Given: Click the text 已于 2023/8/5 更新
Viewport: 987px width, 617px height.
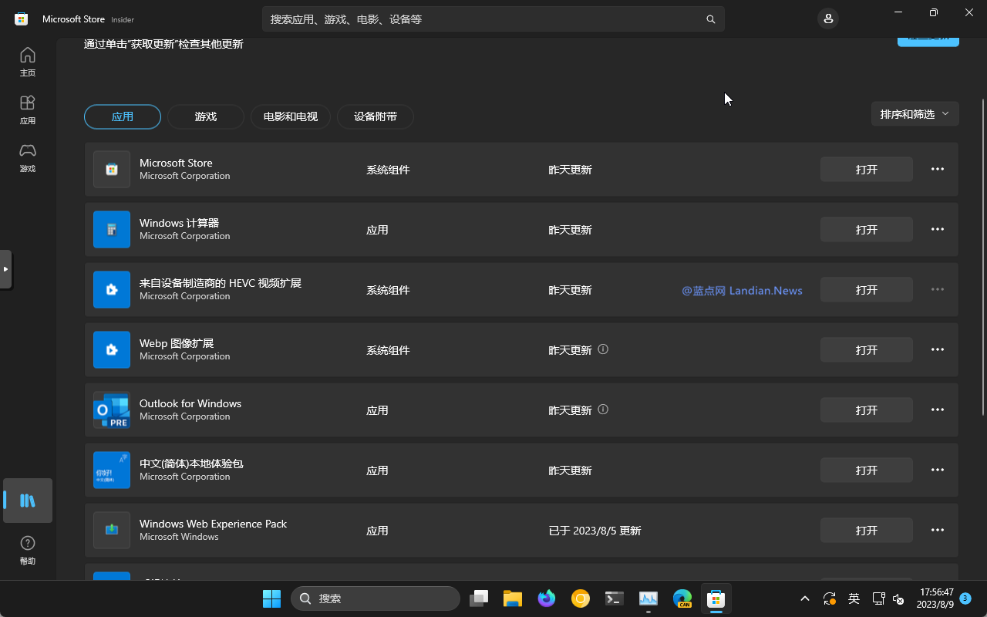Looking at the screenshot, I should click(x=595, y=531).
